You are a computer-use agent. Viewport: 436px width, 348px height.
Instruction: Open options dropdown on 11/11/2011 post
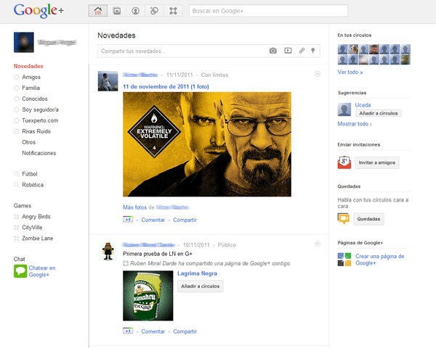click(x=318, y=74)
